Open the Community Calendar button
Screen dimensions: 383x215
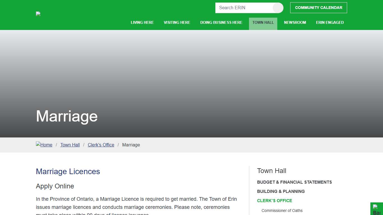(319, 8)
